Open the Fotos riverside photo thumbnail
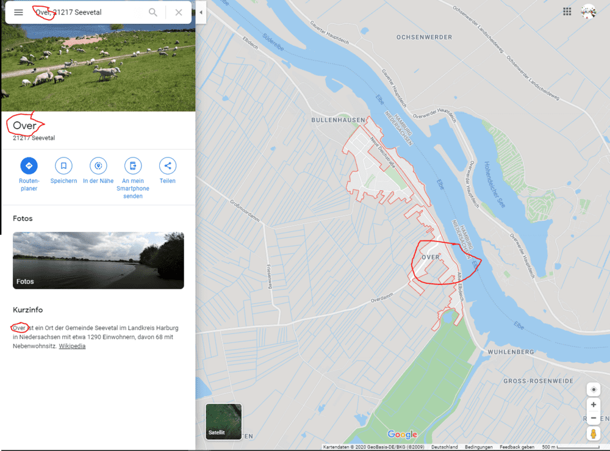This screenshot has width=610, height=451. pyautogui.click(x=98, y=261)
